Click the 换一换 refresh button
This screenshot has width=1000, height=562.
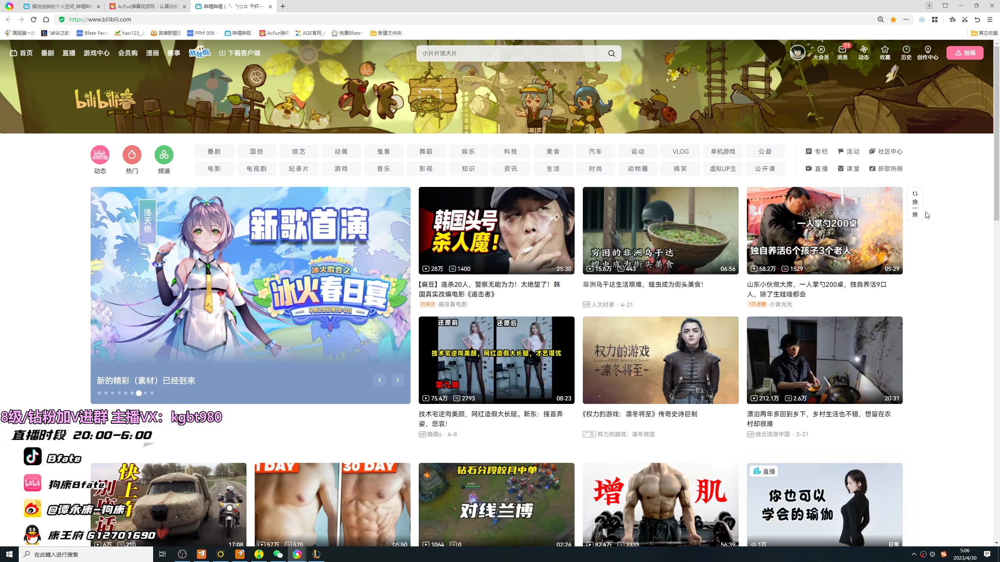coord(915,204)
